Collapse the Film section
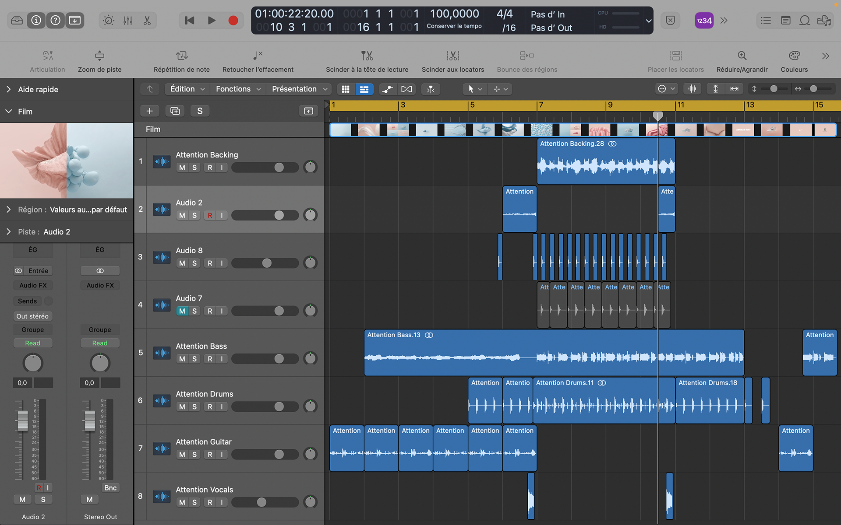The image size is (841, 525). (x=9, y=112)
